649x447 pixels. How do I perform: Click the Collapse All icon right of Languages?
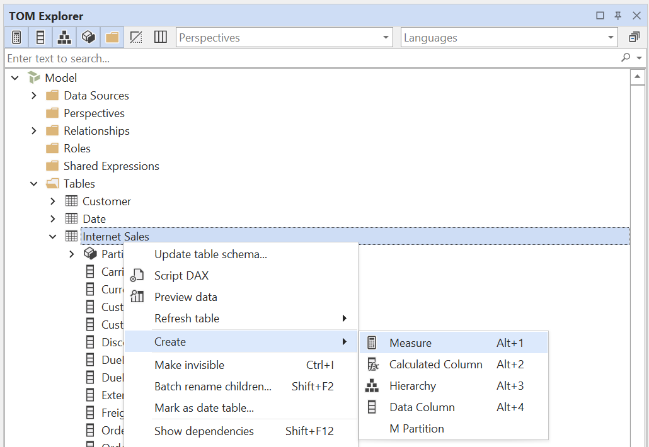point(634,38)
